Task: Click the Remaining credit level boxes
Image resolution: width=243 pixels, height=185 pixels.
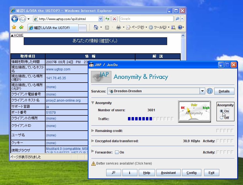Action: [x=225, y=131]
